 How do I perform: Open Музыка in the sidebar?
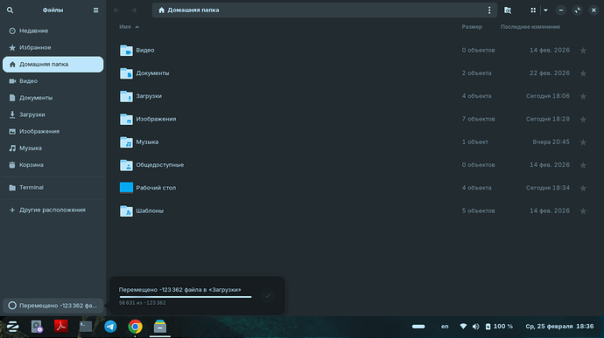pos(53,148)
